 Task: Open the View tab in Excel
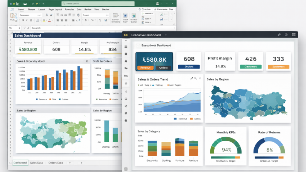pos(96,9)
